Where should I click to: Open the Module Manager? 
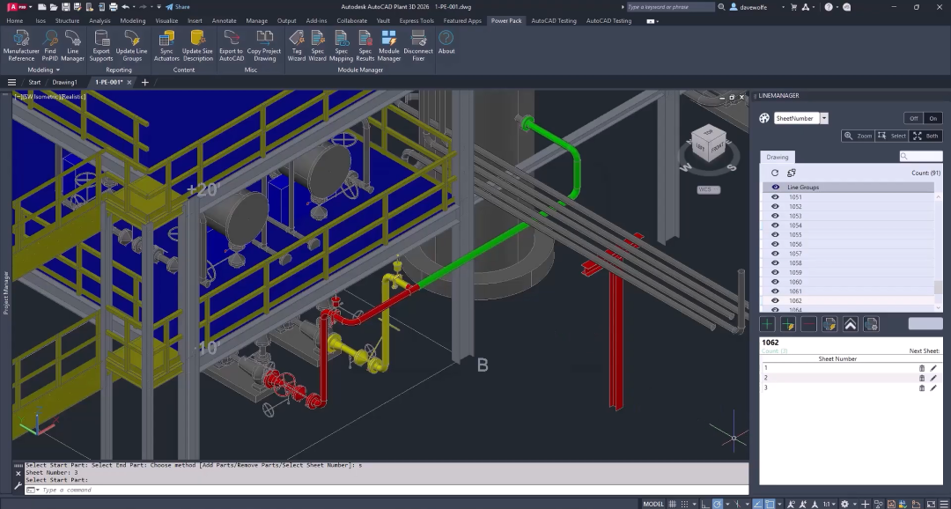(389, 46)
